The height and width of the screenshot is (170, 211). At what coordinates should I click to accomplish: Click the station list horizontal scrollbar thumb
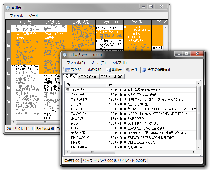92,152
